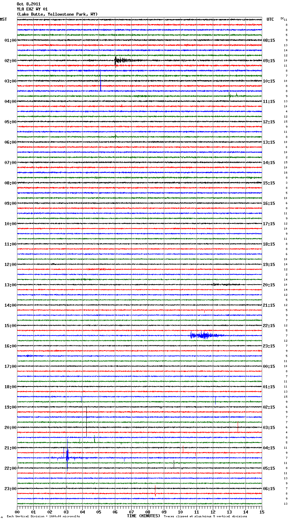Click UTC time label '18:15'
Image resolution: width=289 pixels, height=521 pixels.
[x=269, y=244]
